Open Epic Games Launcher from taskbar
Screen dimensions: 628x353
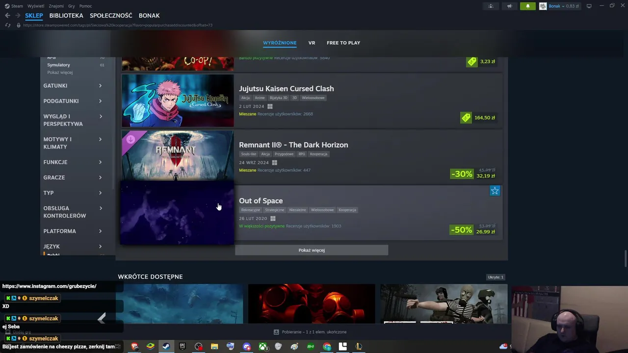[183, 347]
